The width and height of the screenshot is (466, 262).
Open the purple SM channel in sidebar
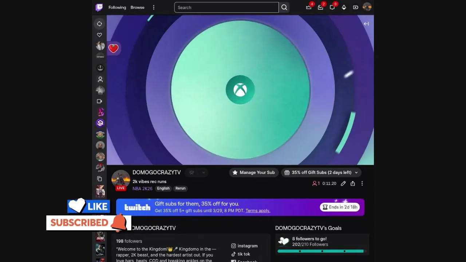point(100,123)
